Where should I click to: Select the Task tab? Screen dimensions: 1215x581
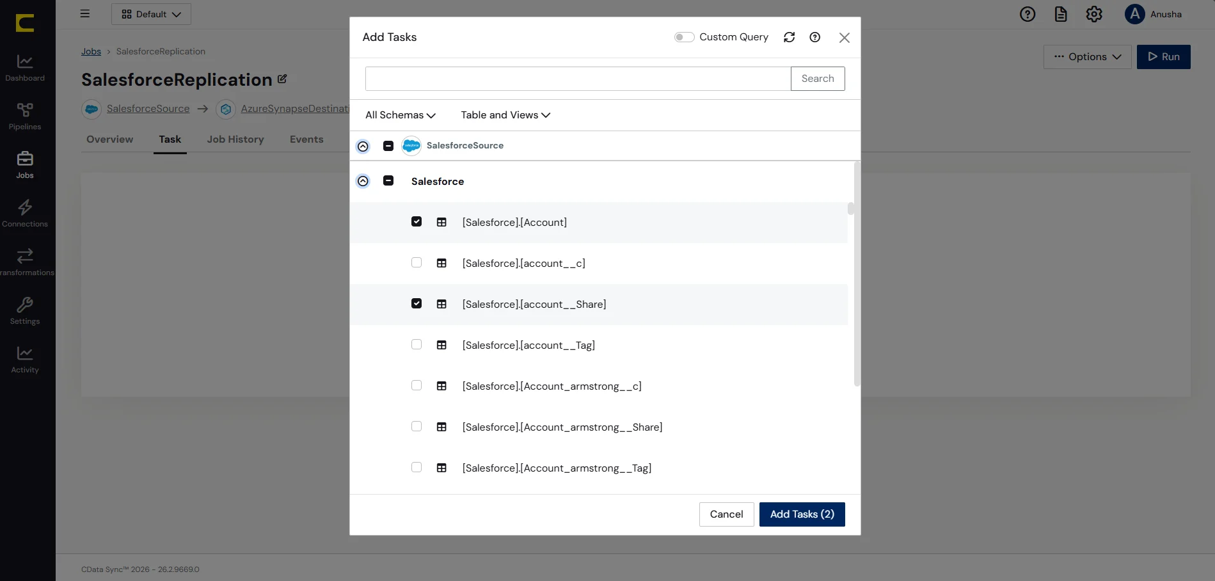point(170,139)
